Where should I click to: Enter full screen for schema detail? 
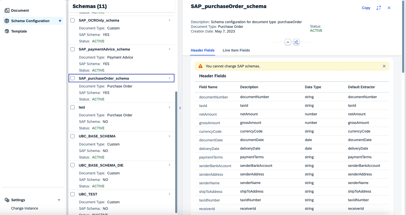[379, 8]
